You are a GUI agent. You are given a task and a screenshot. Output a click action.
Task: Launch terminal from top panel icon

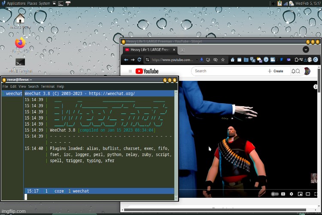tap(61, 3)
